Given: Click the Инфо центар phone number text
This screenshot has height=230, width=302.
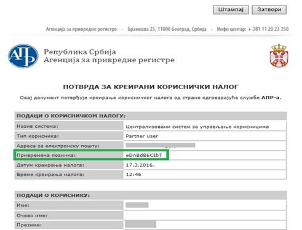Looking at the screenshot, I should (x=253, y=29).
